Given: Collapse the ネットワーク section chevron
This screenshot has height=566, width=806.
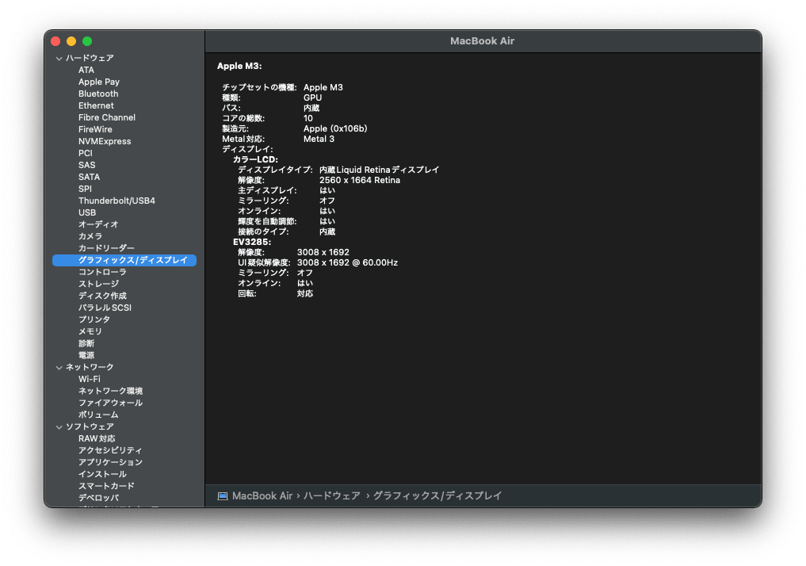Looking at the screenshot, I should coord(59,368).
